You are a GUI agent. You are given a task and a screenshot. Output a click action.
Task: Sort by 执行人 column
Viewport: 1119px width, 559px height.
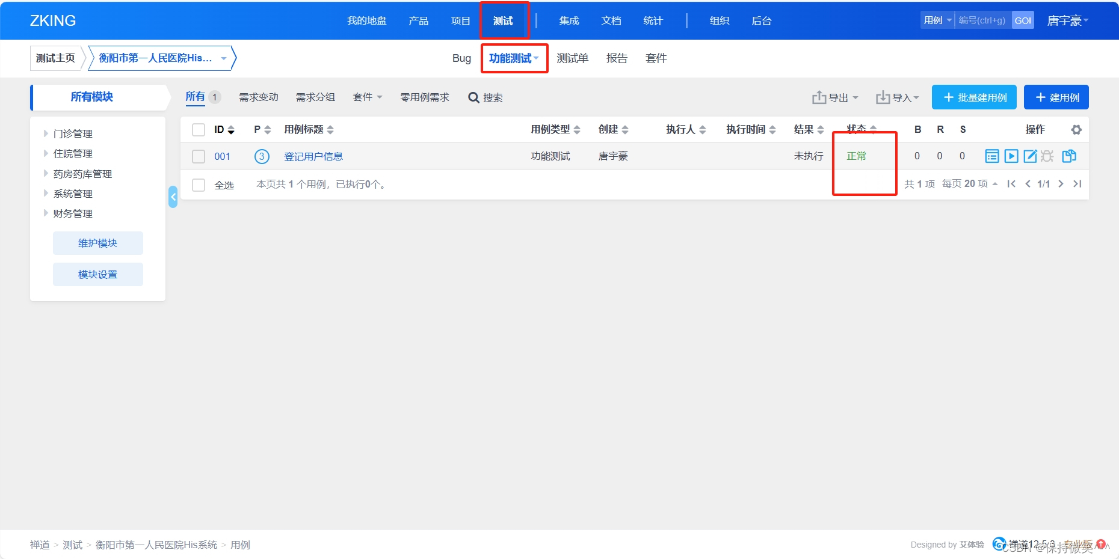(686, 130)
